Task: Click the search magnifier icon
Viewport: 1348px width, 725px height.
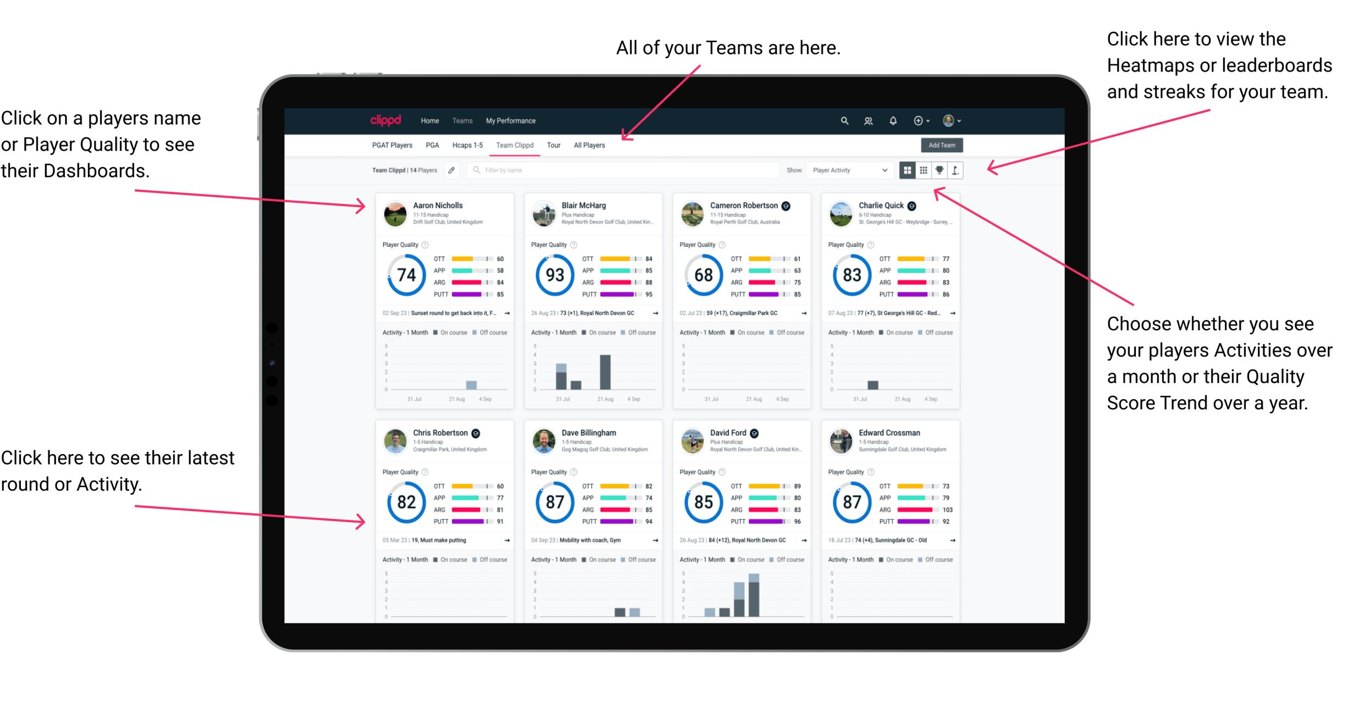Action: (843, 120)
